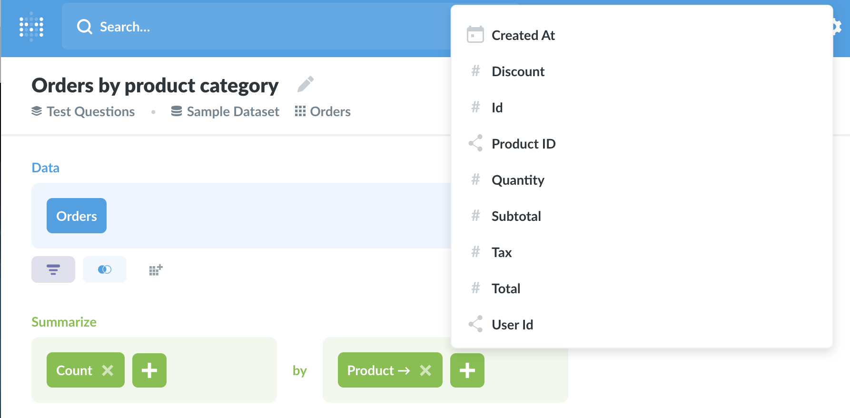Click the Data section heading
The height and width of the screenshot is (418, 850).
(x=45, y=168)
